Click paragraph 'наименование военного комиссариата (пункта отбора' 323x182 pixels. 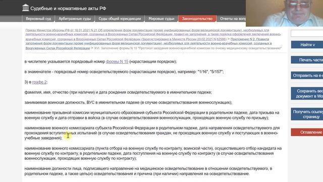(x=153, y=153)
